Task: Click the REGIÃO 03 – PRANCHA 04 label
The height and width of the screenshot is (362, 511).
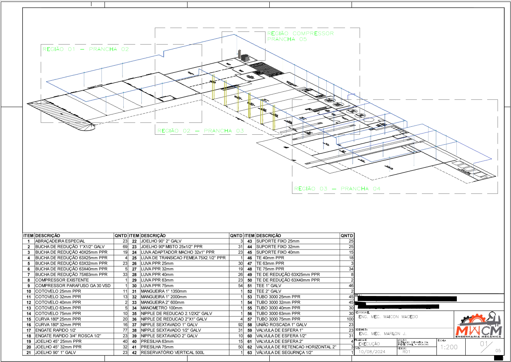Action: 337,188
